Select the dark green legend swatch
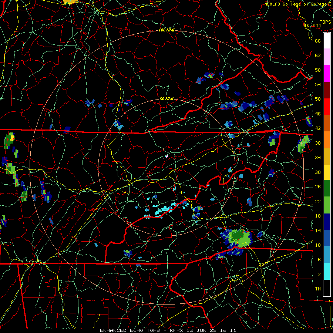The width and height of the screenshot is (333, 333). [327, 188]
